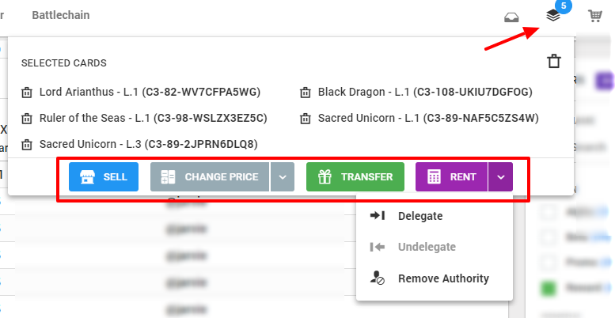Viewport: 615px width, 318px height.
Task: Click the green TRANSFER button
Action: tap(355, 177)
